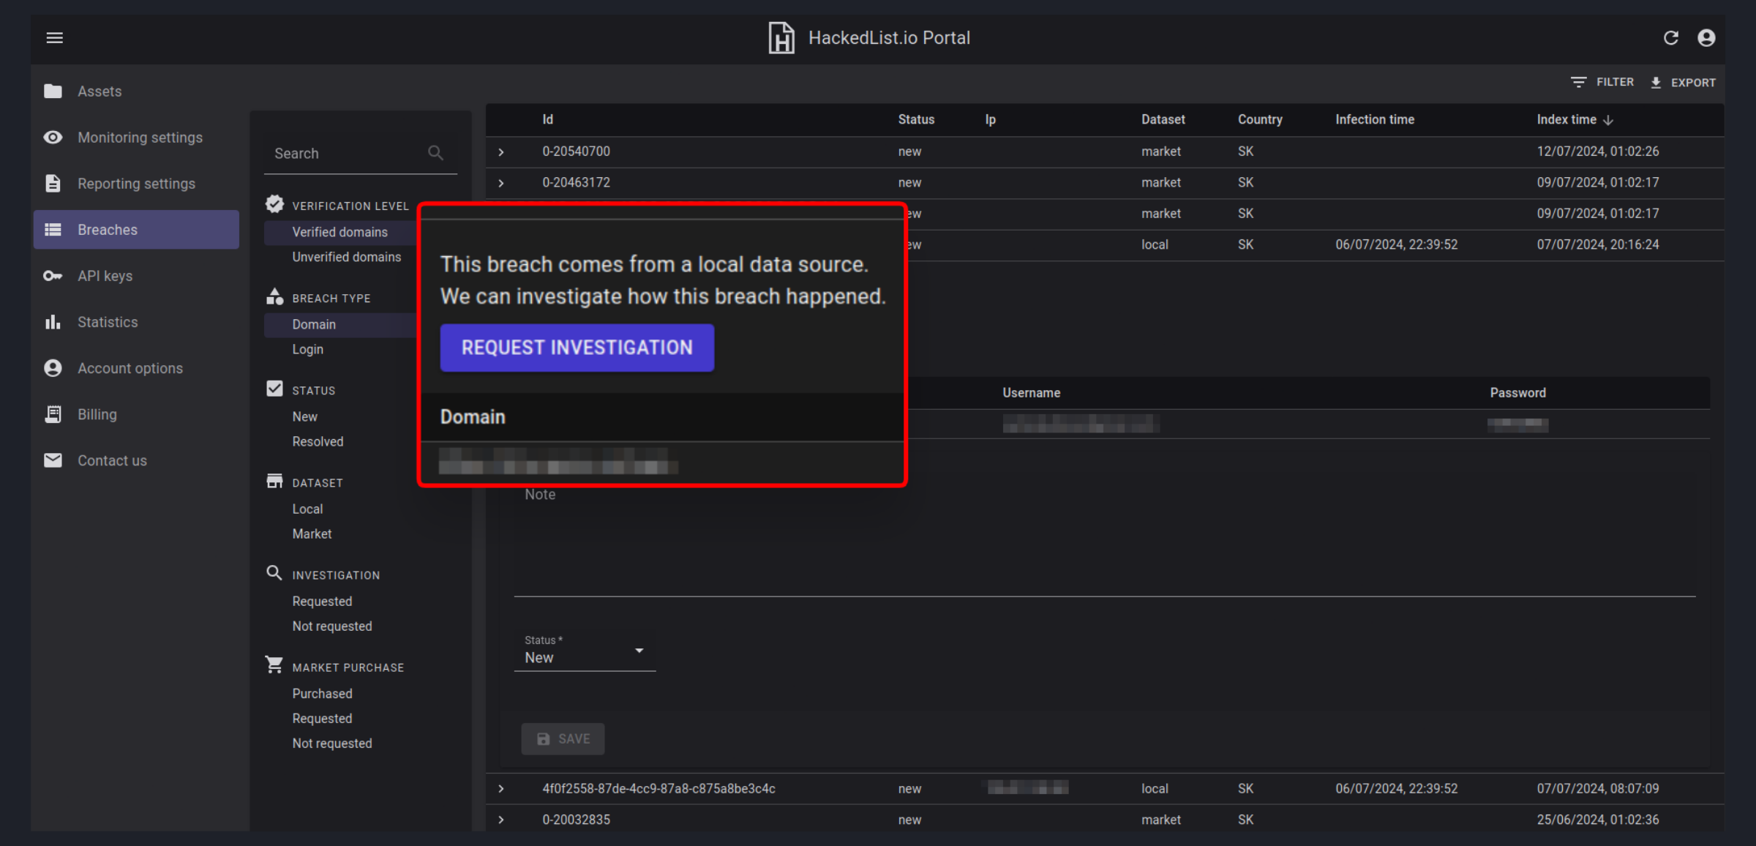Filter Investigation by Not requested
This screenshot has width=1756, height=846.
pos(332,626)
